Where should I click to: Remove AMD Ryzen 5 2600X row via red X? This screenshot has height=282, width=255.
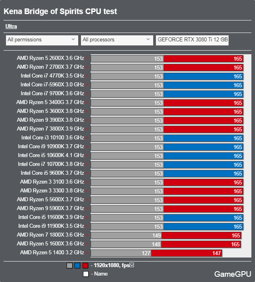pos(87,58)
